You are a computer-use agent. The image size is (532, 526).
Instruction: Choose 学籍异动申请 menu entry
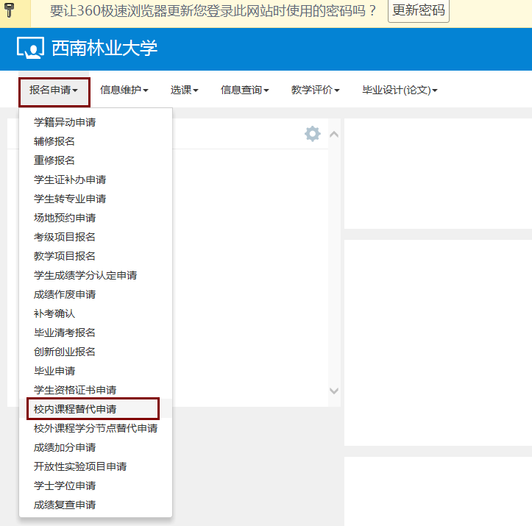pos(65,122)
